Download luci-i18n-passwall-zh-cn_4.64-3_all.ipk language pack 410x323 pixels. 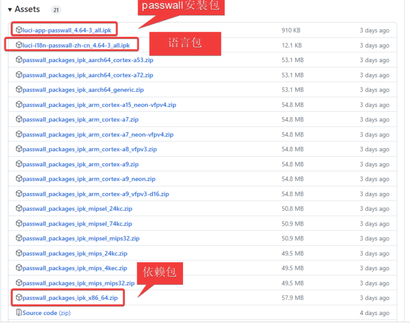(x=76, y=45)
